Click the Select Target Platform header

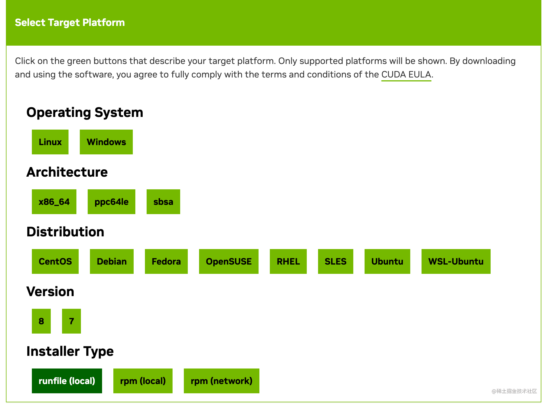click(x=70, y=23)
